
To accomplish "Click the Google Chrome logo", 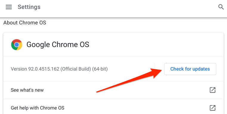I will (17, 45).
